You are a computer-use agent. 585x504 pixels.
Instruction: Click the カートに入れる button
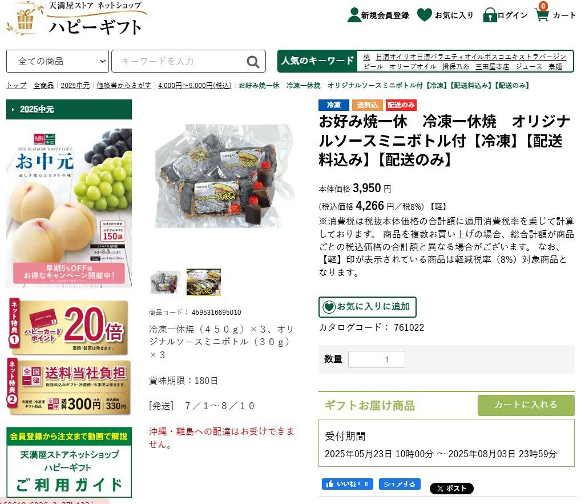526,405
